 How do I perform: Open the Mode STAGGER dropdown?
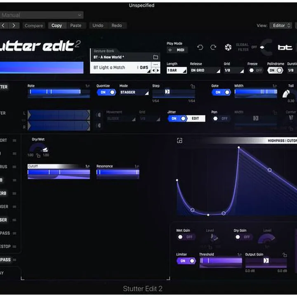(x=134, y=92)
